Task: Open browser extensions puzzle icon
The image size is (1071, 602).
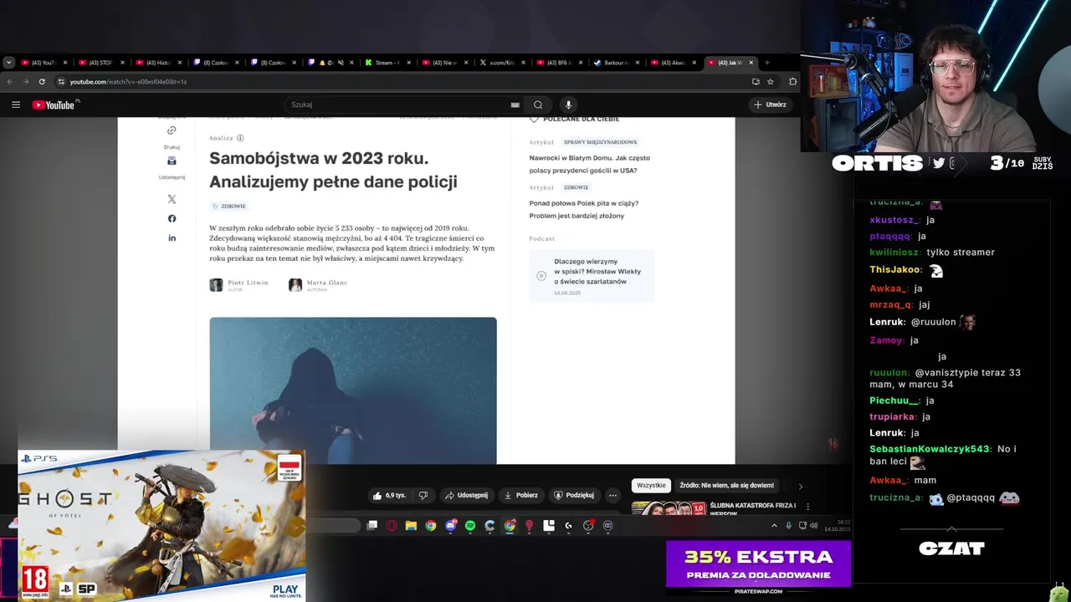Action: coord(792,81)
